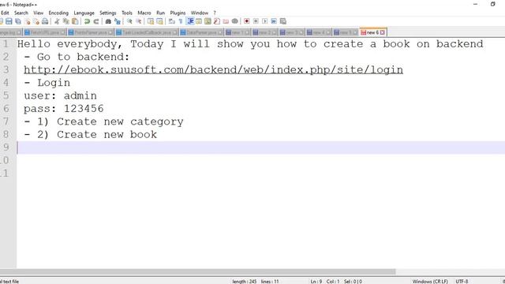Open the Function List toolbar icon
The height and width of the screenshot is (284, 505).
(x=217, y=21)
